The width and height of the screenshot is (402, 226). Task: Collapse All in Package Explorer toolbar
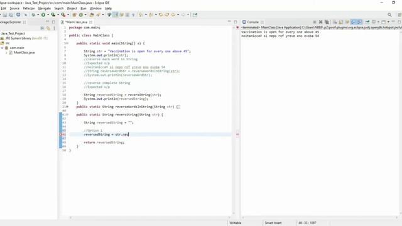pos(42,28)
